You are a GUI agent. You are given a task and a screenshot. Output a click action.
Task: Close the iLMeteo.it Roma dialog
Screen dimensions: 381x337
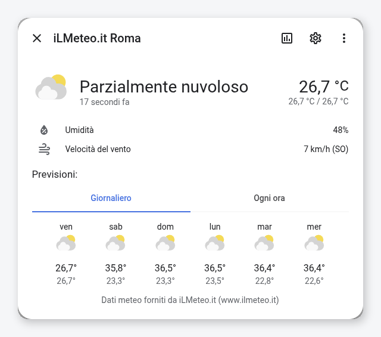[37, 38]
